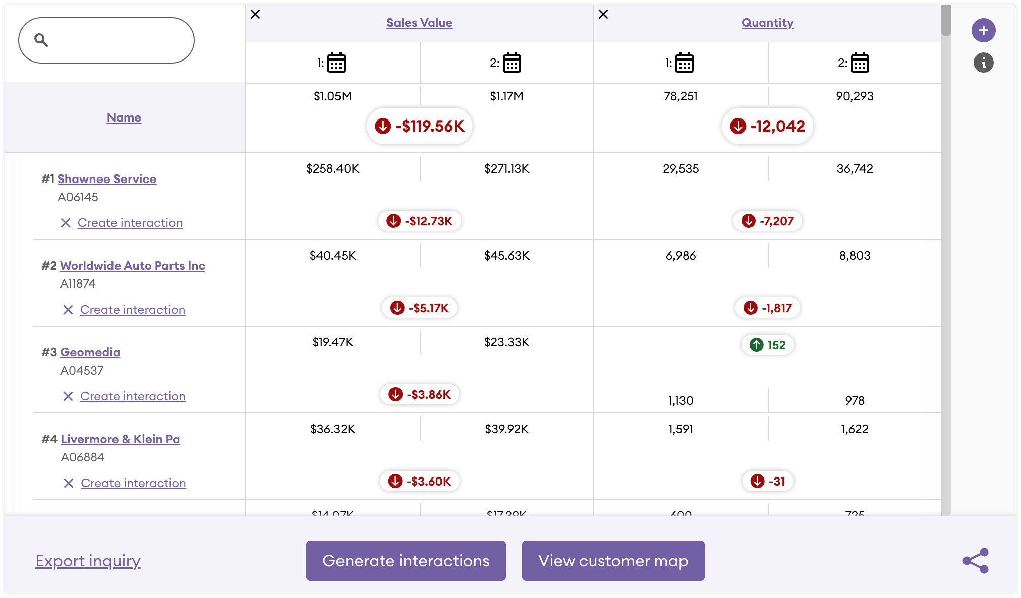
Task: Sort by Name column header
Action: pyautogui.click(x=124, y=117)
